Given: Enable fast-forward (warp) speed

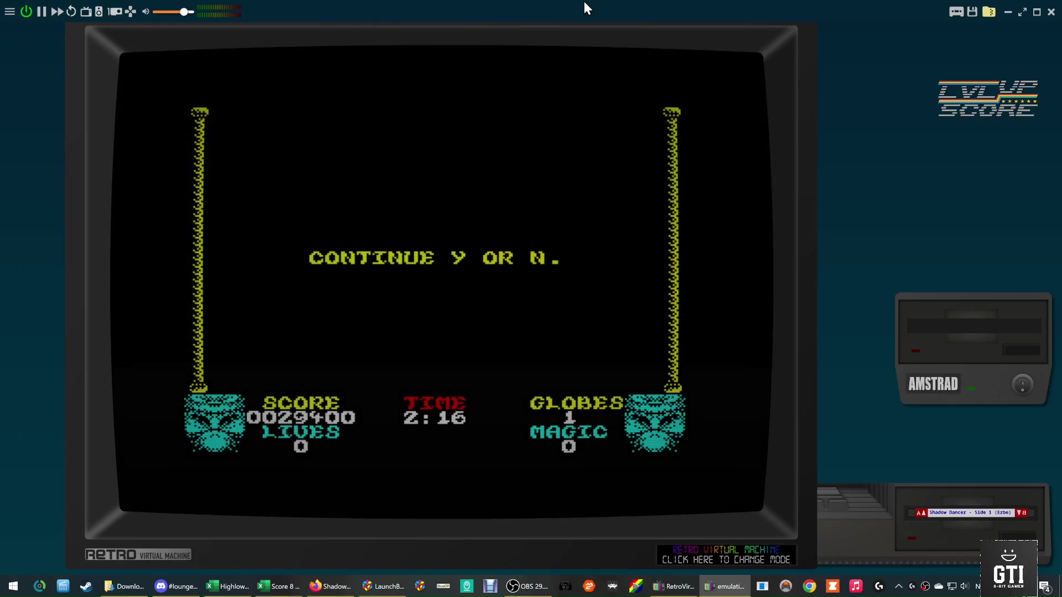Looking at the screenshot, I should (57, 12).
